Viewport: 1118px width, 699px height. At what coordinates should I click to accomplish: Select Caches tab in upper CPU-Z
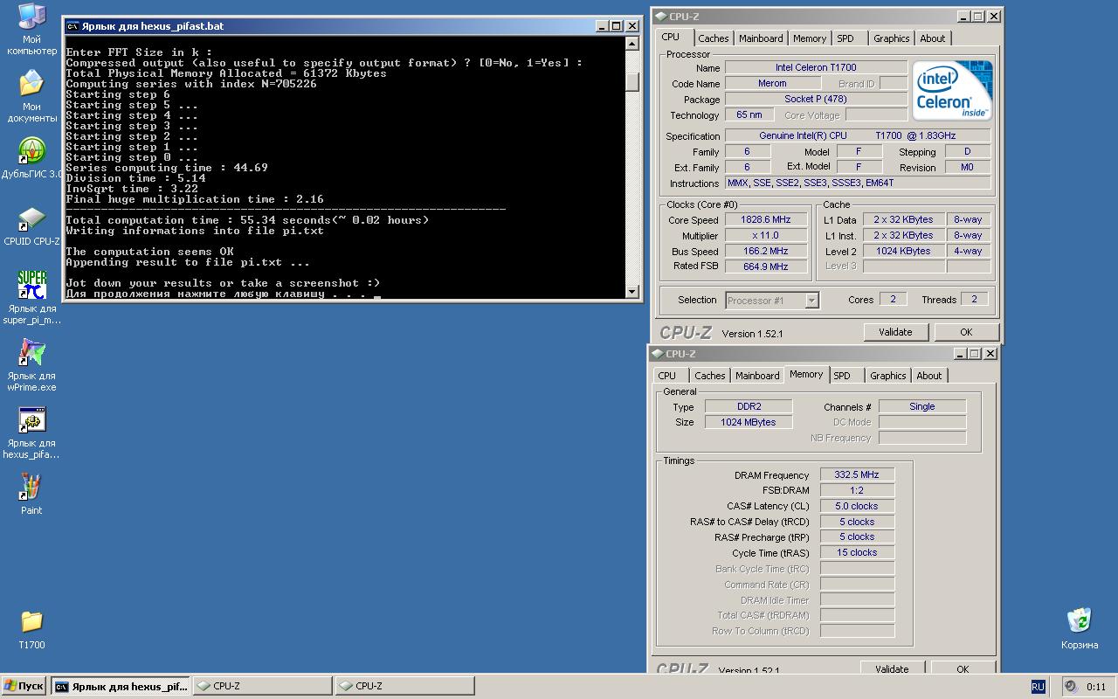(714, 38)
